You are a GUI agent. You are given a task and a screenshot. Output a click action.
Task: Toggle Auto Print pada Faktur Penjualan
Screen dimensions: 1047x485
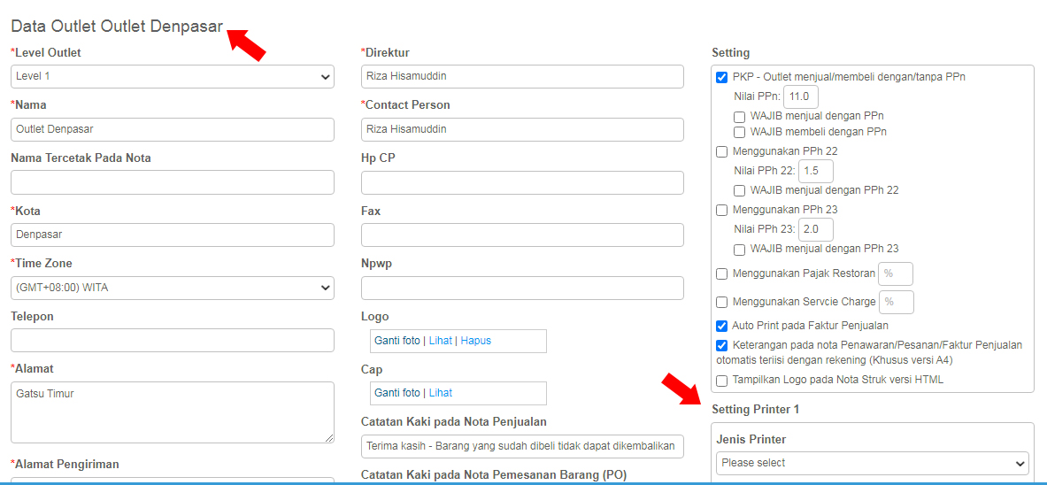coord(722,326)
